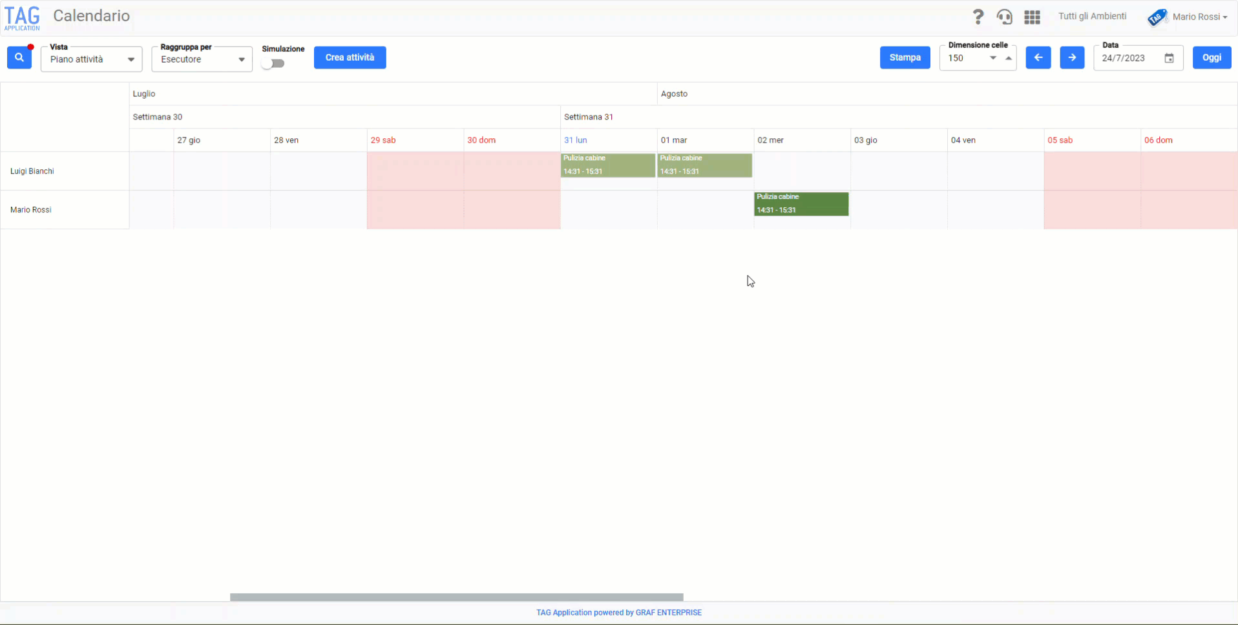Select Tutti gli Ambienti
The width and height of the screenshot is (1238, 625).
pyautogui.click(x=1093, y=16)
